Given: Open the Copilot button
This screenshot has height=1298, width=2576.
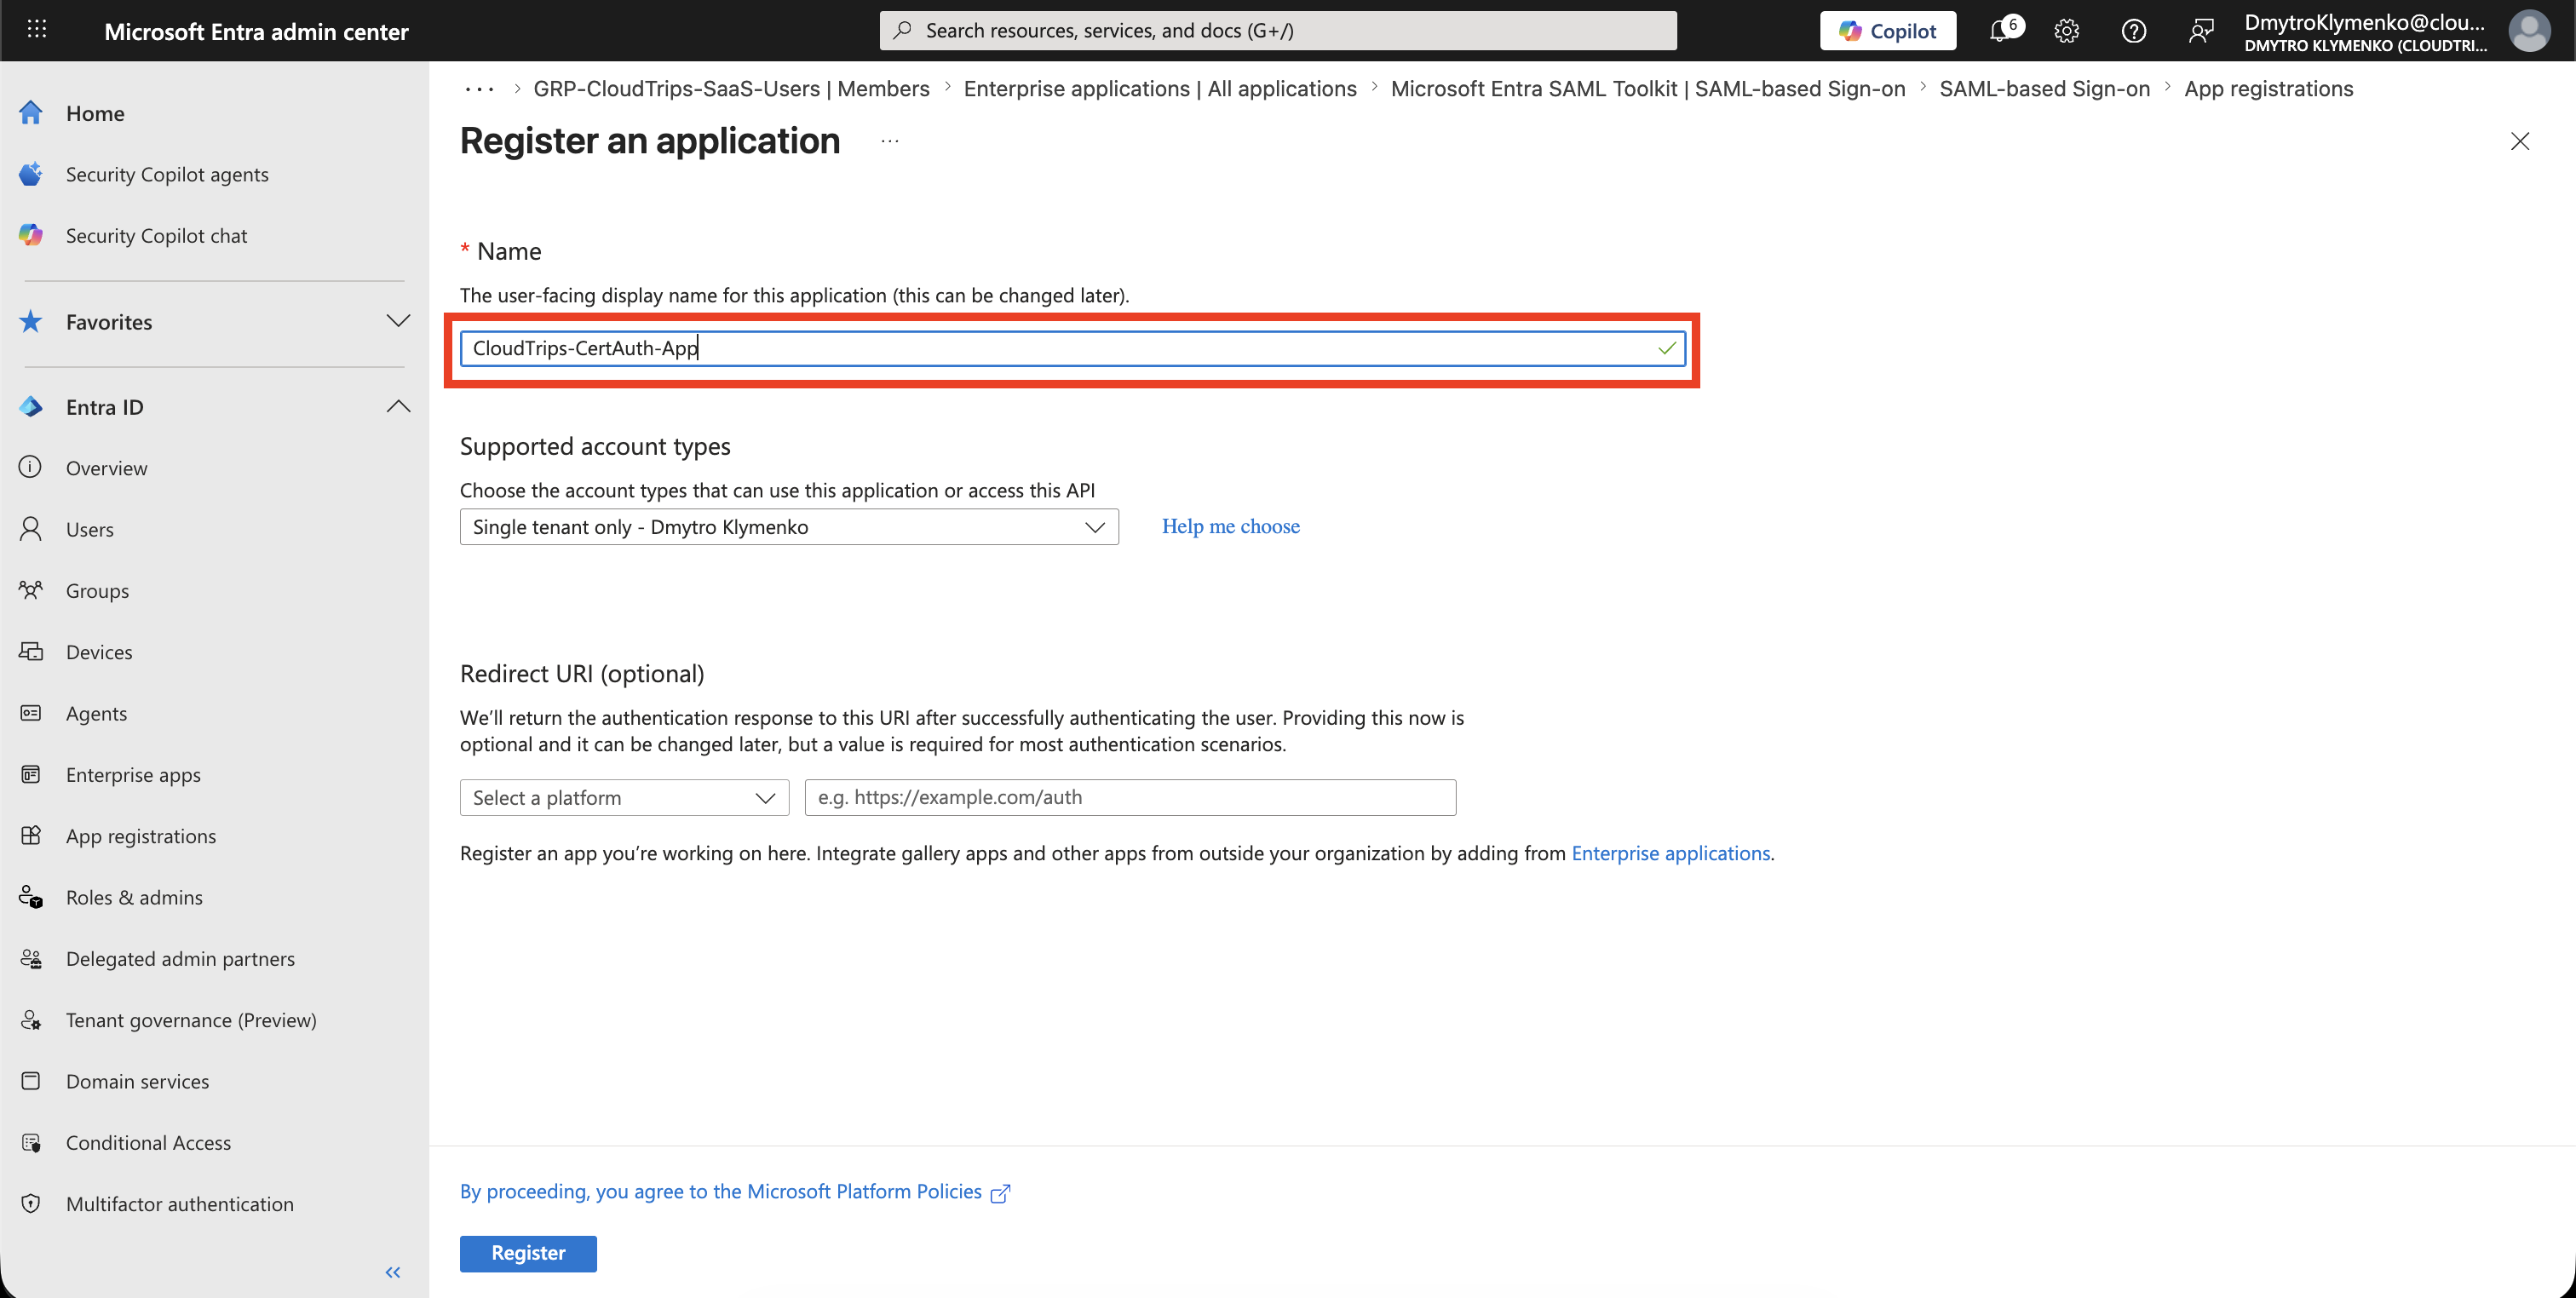Looking at the screenshot, I should point(1887,31).
